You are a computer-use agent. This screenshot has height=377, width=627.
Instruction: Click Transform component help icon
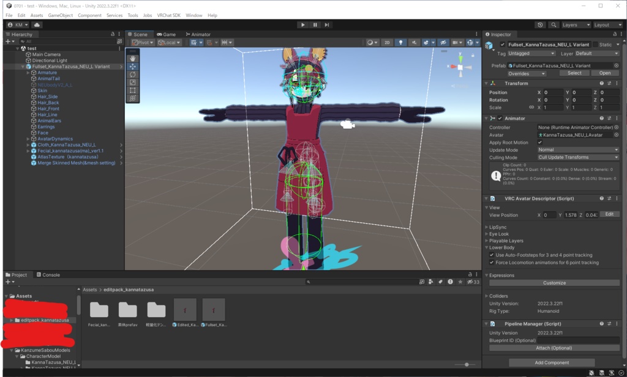(x=601, y=83)
